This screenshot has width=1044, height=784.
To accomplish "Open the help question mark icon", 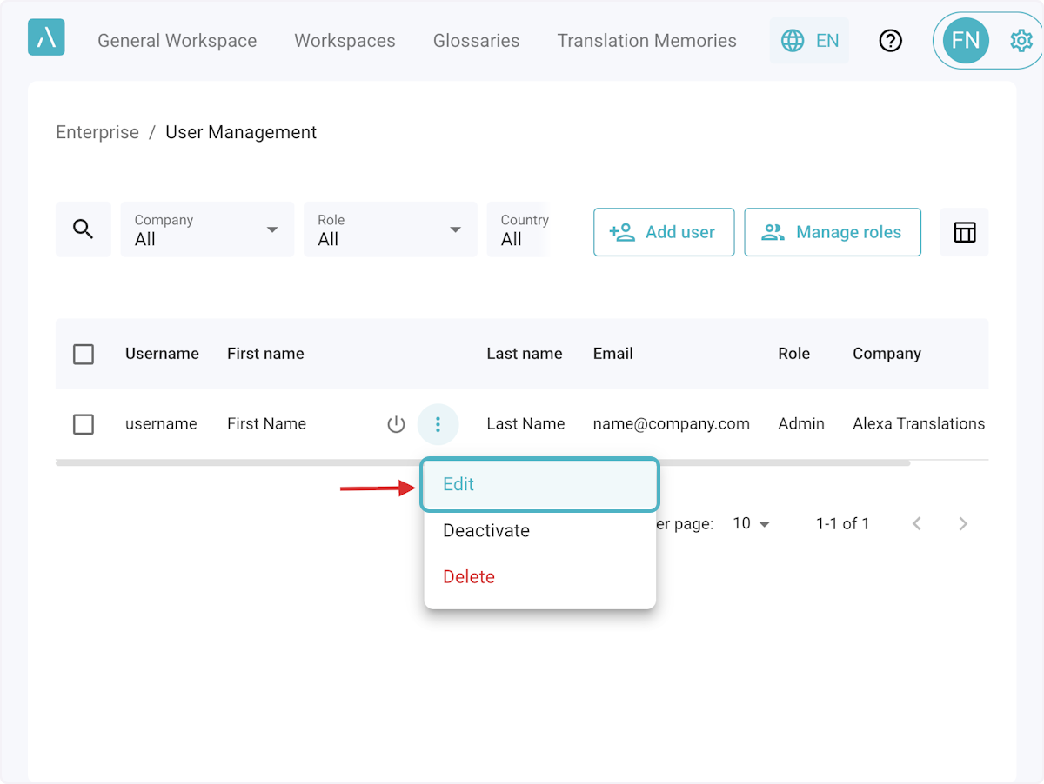I will click(890, 41).
